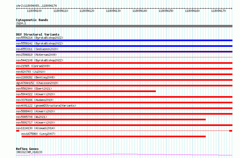This screenshot has height=158, width=240.
Task: Select the red bar for nsv820793
Action: pyautogui.click(x=124, y=74)
